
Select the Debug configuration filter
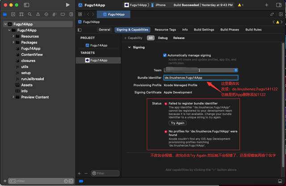click(163, 38)
